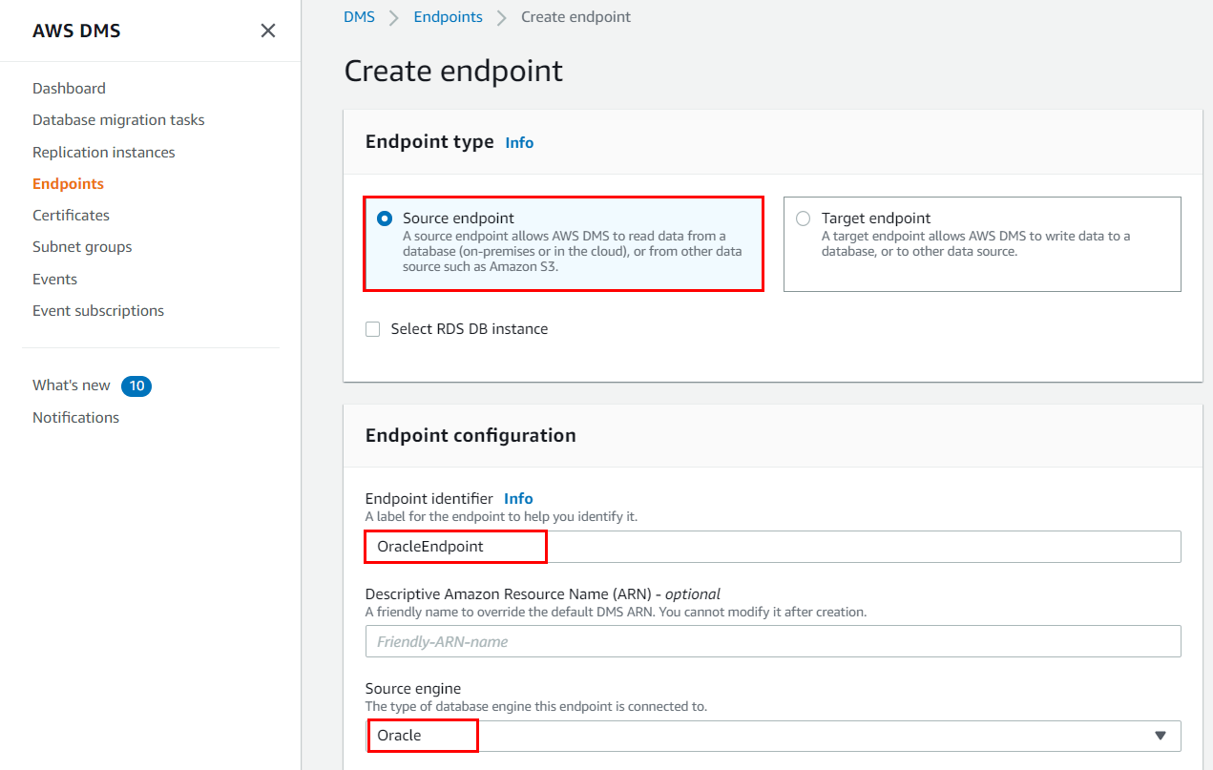Image resolution: width=1213 pixels, height=770 pixels.
Task: Open Database migration tasks page
Action: (118, 119)
